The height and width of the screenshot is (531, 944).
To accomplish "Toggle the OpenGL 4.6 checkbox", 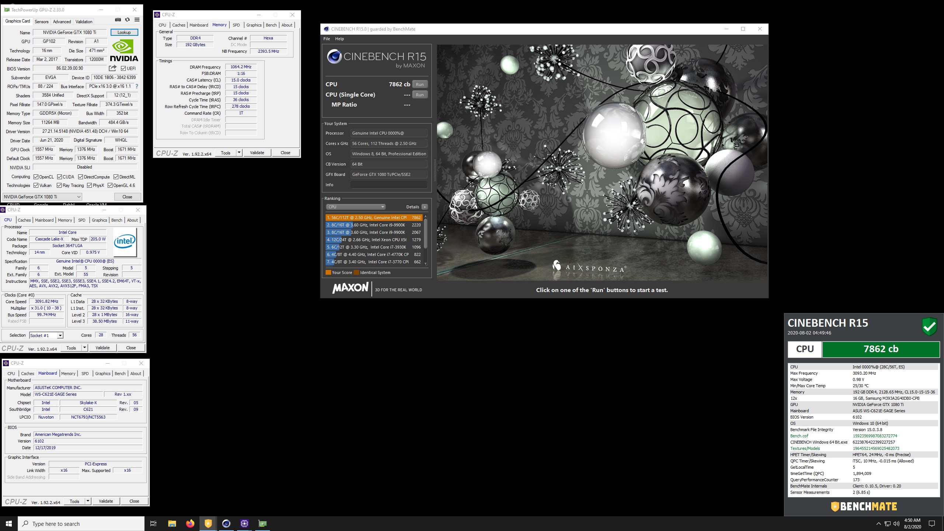I will coord(110,185).
